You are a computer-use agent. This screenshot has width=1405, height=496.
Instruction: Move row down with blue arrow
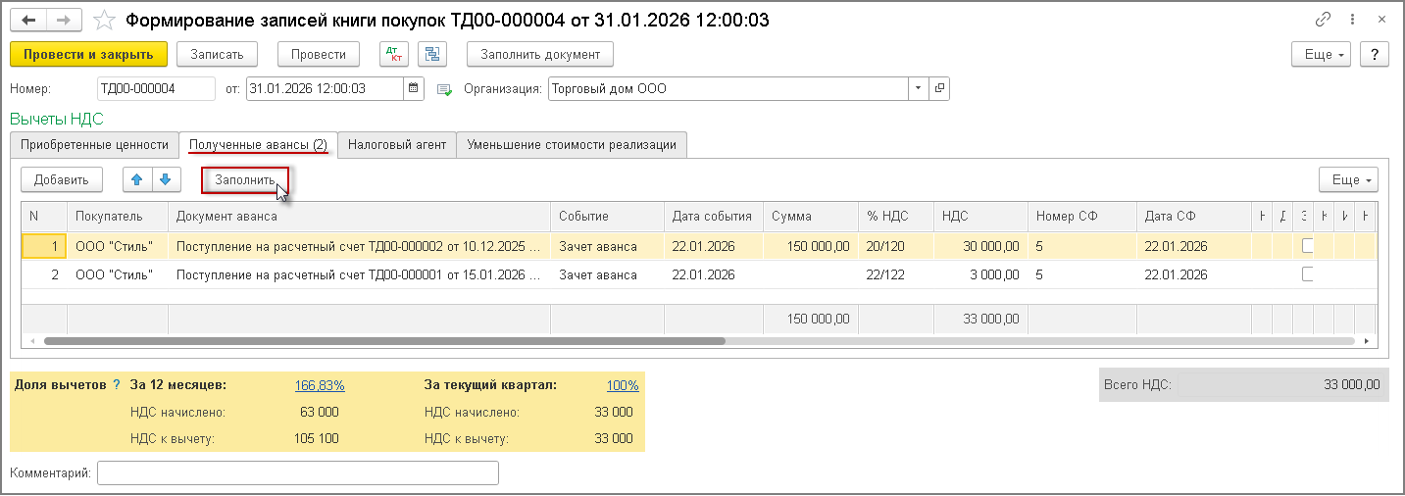[x=166, y=179]
